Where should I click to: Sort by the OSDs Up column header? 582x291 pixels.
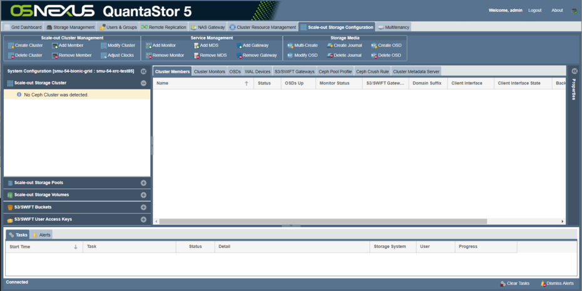coord(299,83)
